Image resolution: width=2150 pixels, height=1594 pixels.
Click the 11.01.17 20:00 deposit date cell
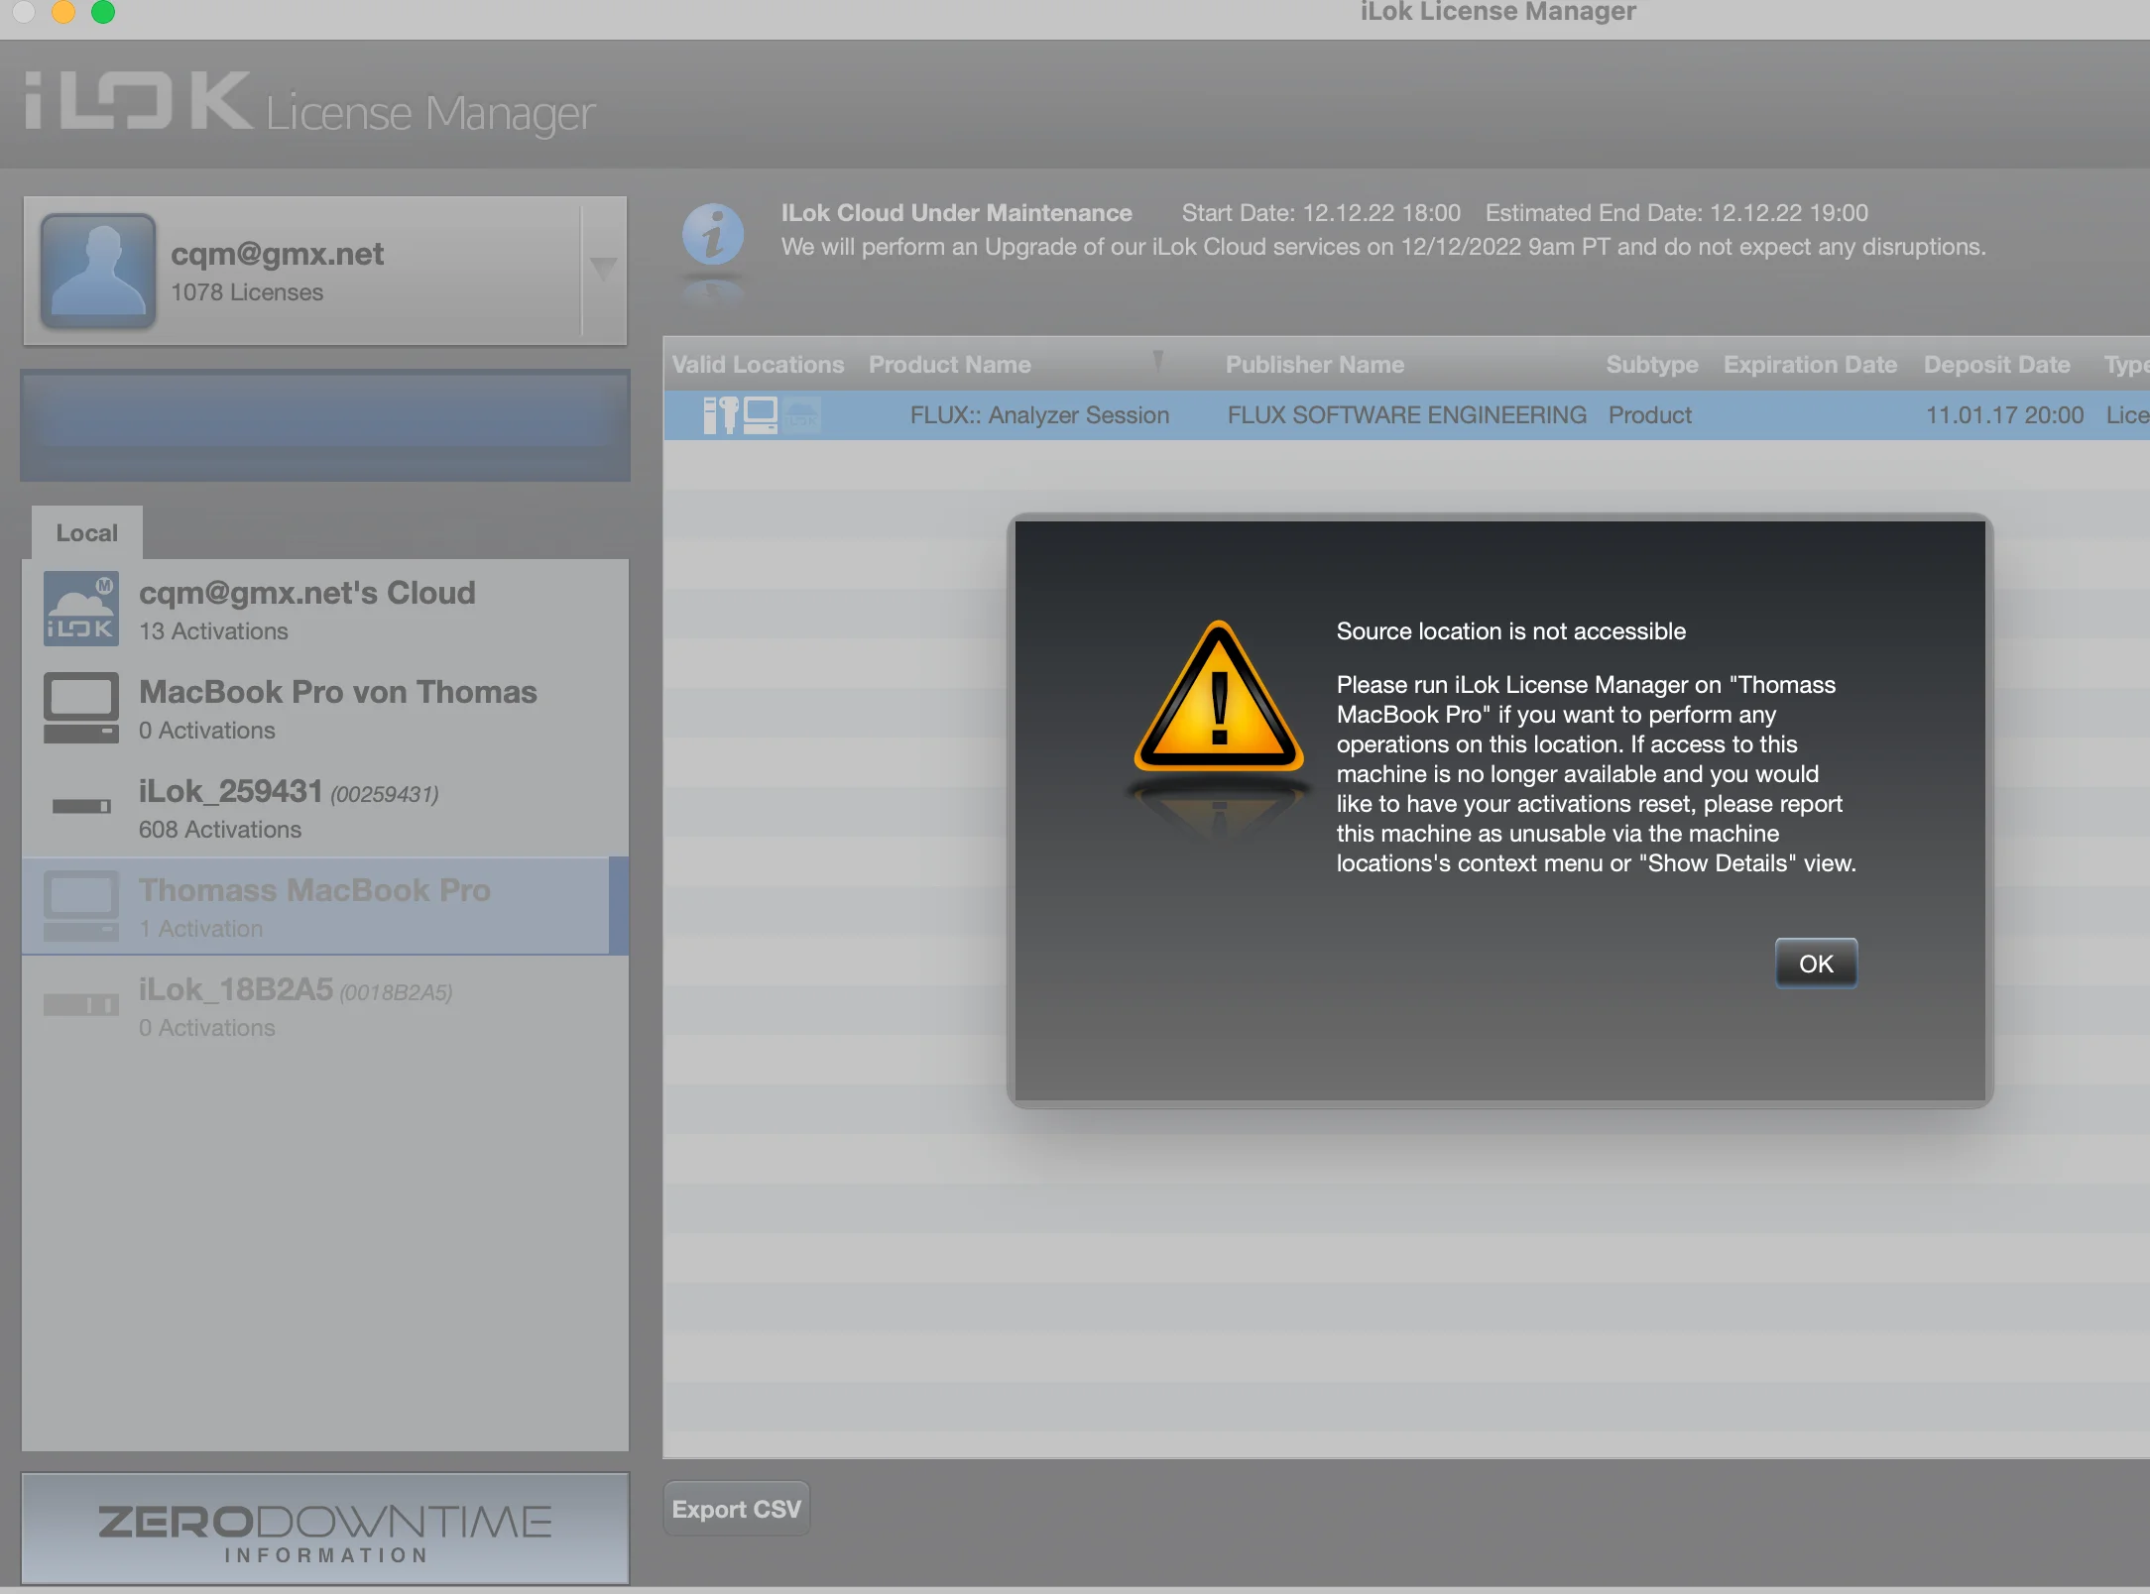[2004, 415]
